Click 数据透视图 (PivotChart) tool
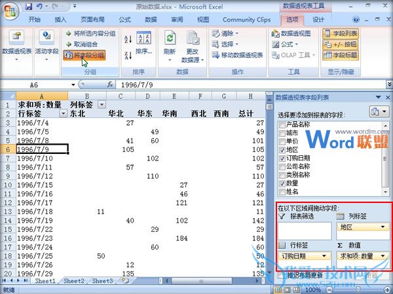The image size is (393, 294). pyautogui.click(x=291, y=33)
